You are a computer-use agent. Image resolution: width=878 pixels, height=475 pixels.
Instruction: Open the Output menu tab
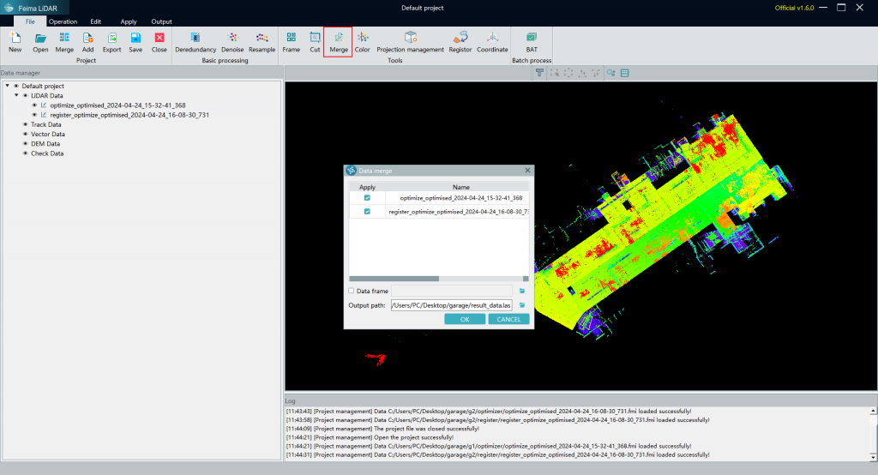pyautogui.click(x=161, y=21)
